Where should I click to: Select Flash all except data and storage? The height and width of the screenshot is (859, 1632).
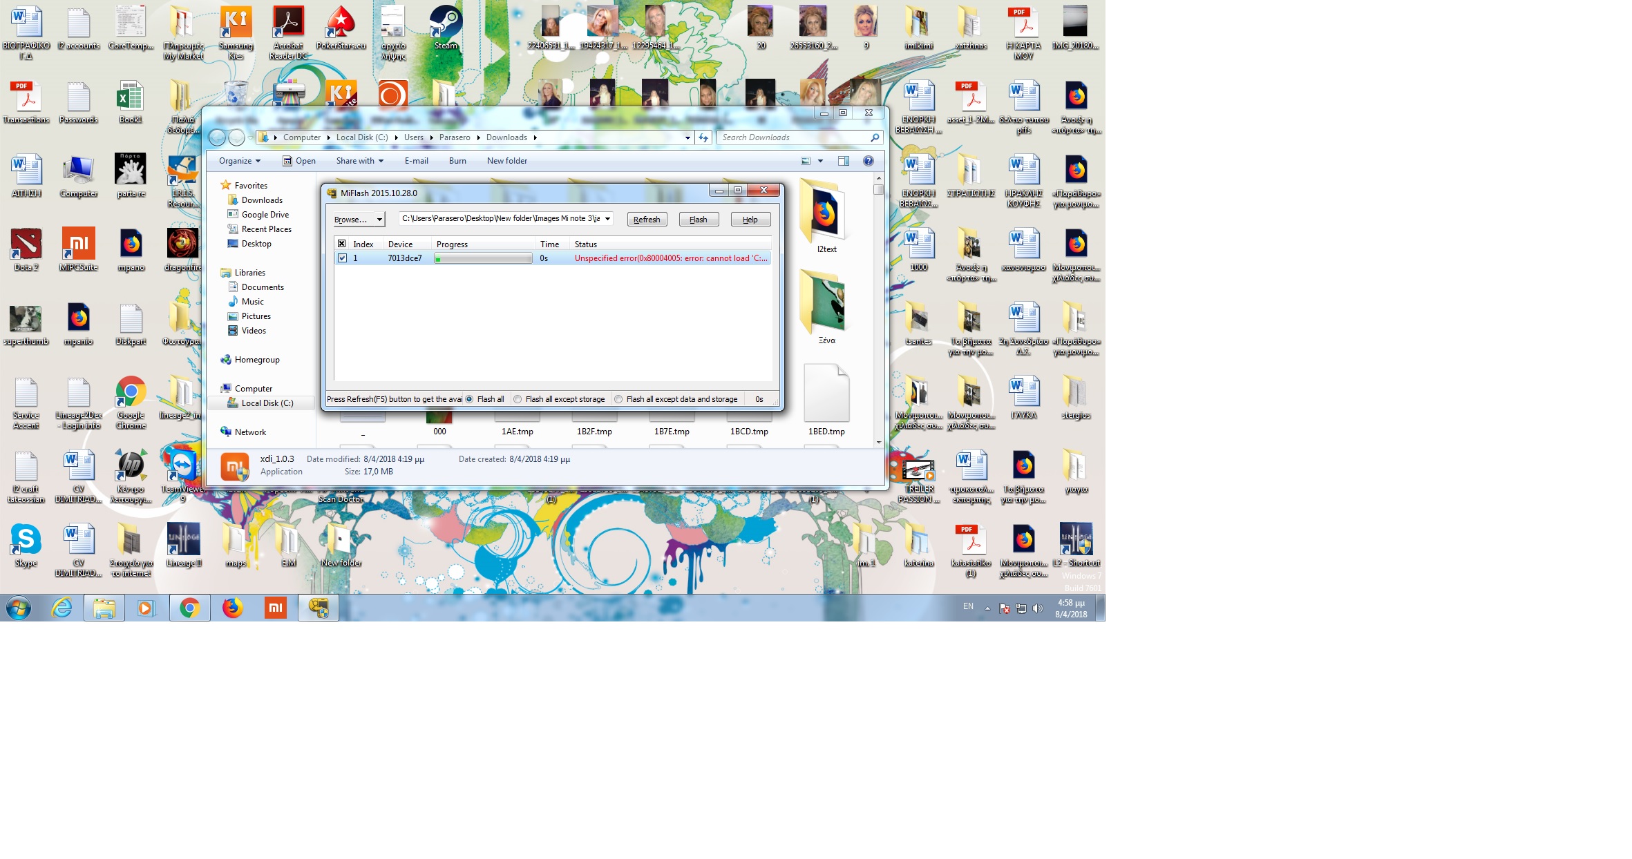click(618, 399)
